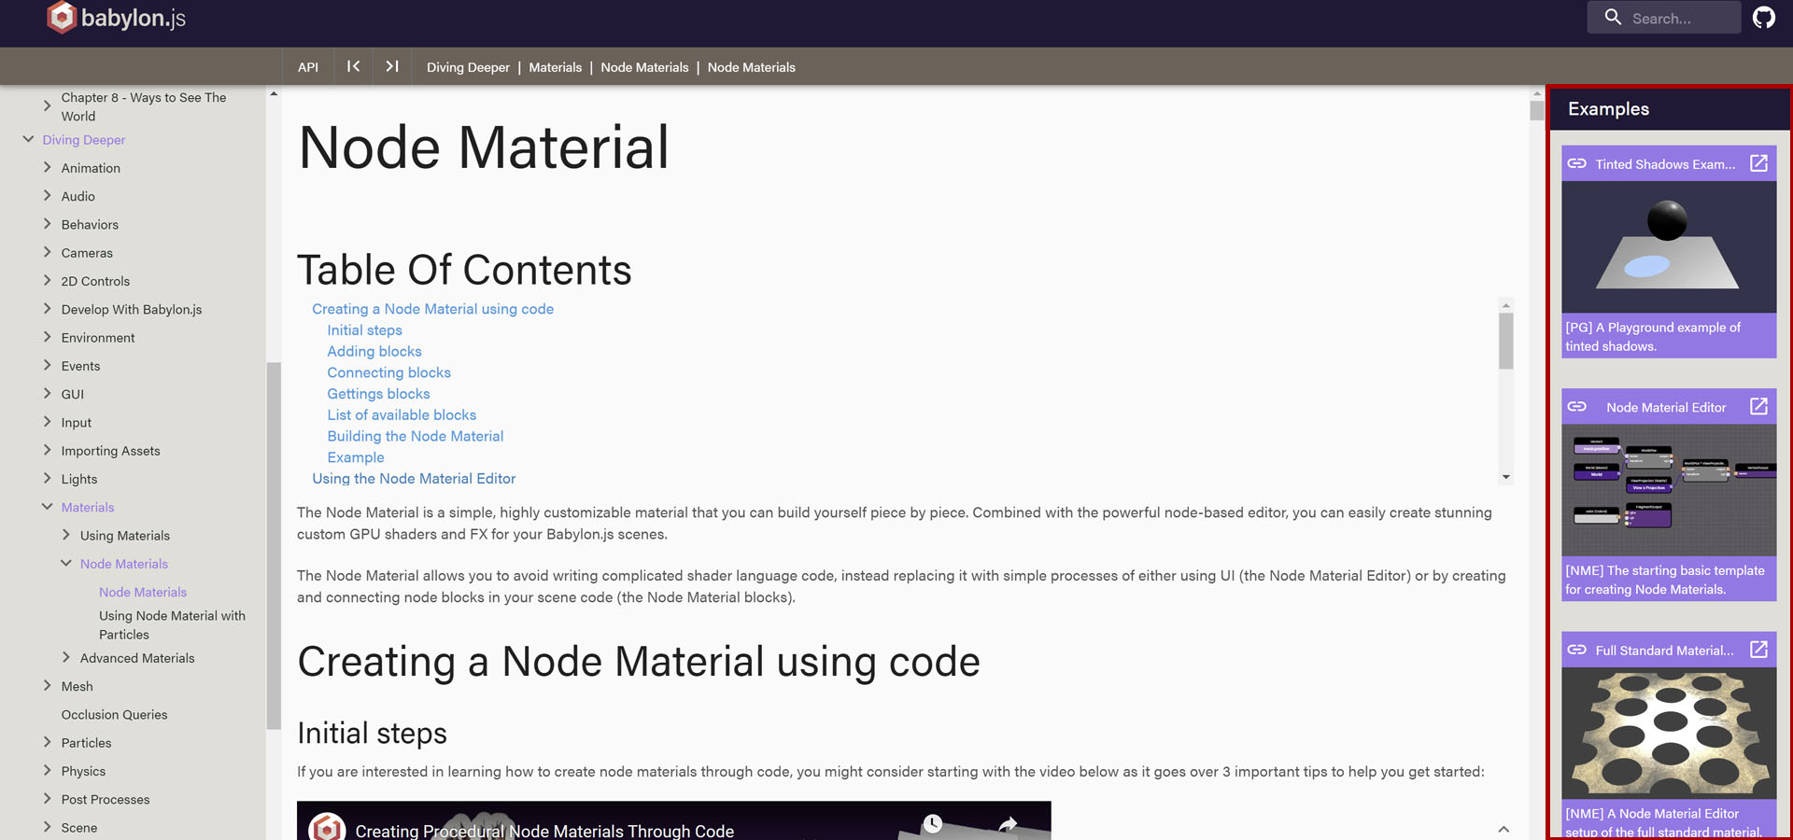Click the video channel avatar icon
Image resolution: width=1793 pixels, height=840 pixels.
[326, 828]
